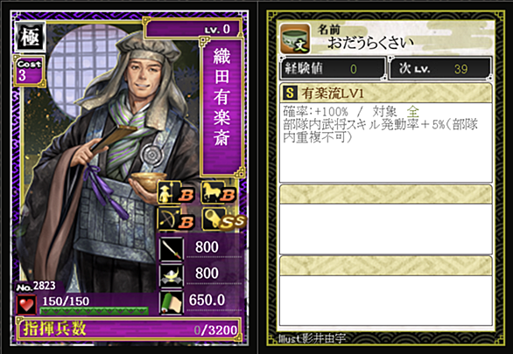Click the 極 rarity badge
The image size is (513, 354).
coord(30,38)
